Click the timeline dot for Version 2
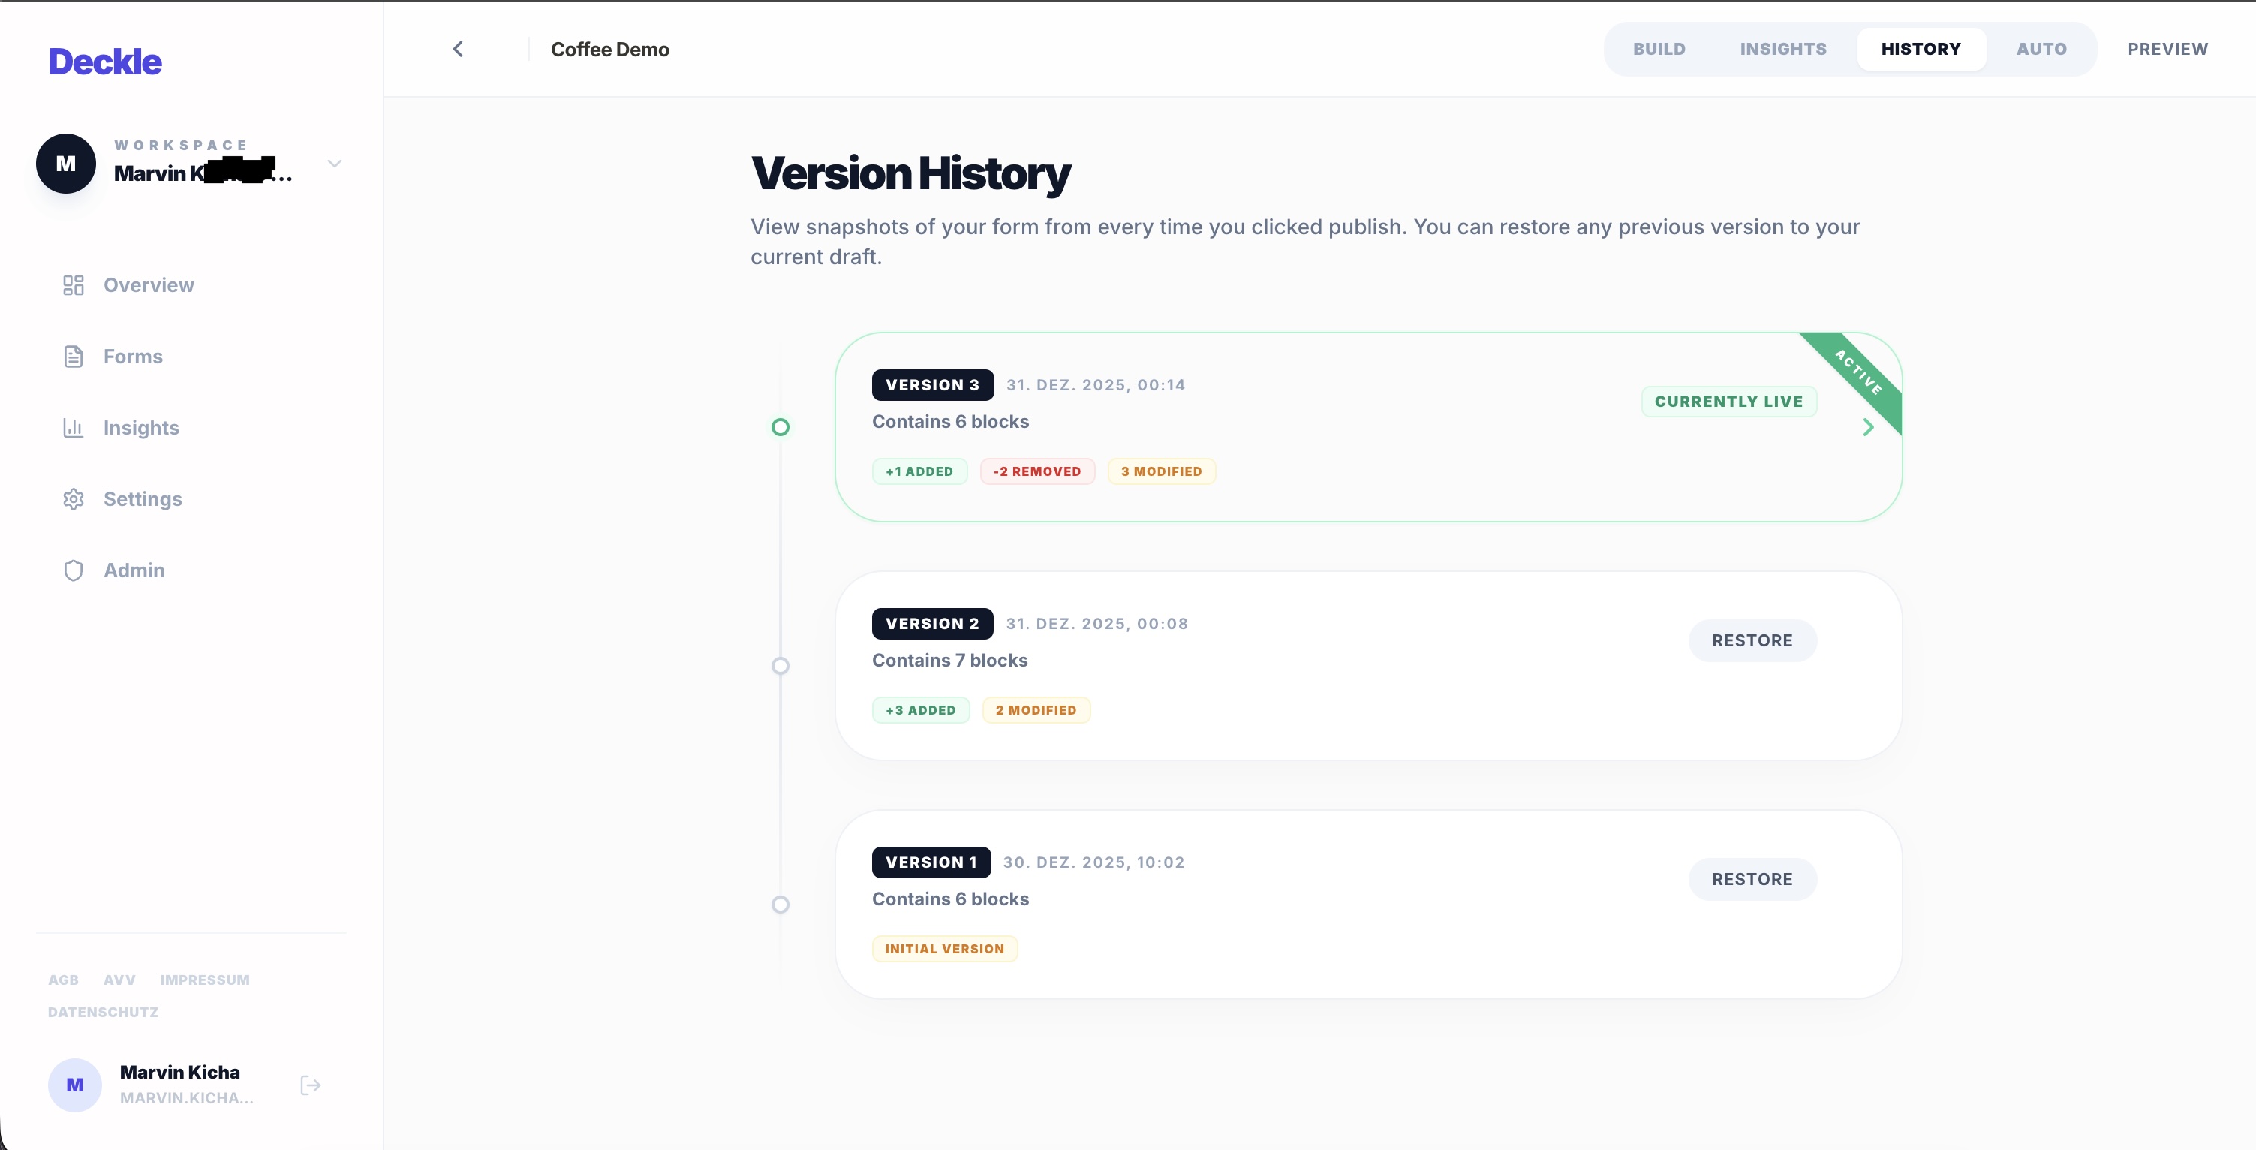This screenshot has height=1150, width=2256. pos(781,666)
